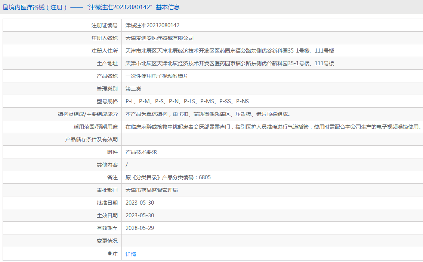Click the lightbulb icon beside 注
This screenshot has height=262, width=423.
pos(109,254)
